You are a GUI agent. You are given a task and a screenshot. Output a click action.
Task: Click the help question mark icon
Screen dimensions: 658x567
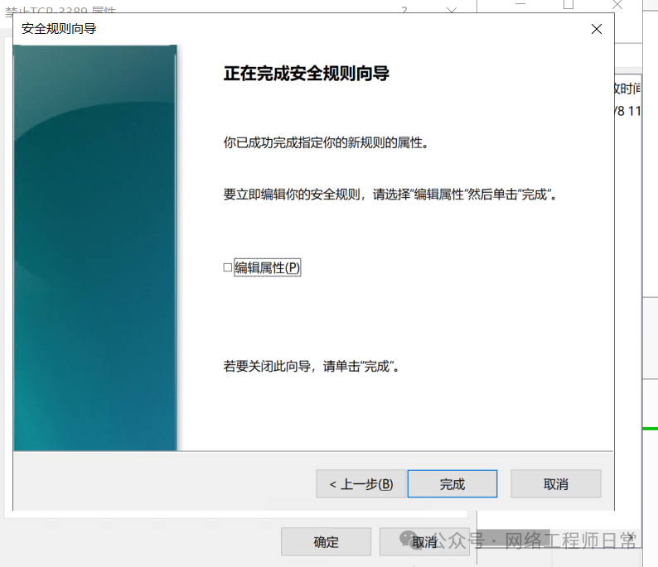click(x=404, y=10)
